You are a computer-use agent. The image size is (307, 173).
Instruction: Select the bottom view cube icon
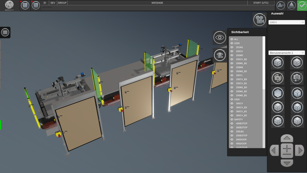(278, 93)
